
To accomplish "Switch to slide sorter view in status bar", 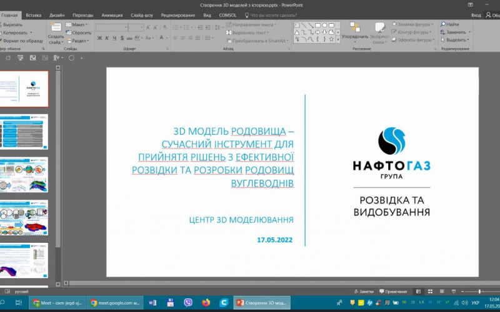I will pos(430,291).
